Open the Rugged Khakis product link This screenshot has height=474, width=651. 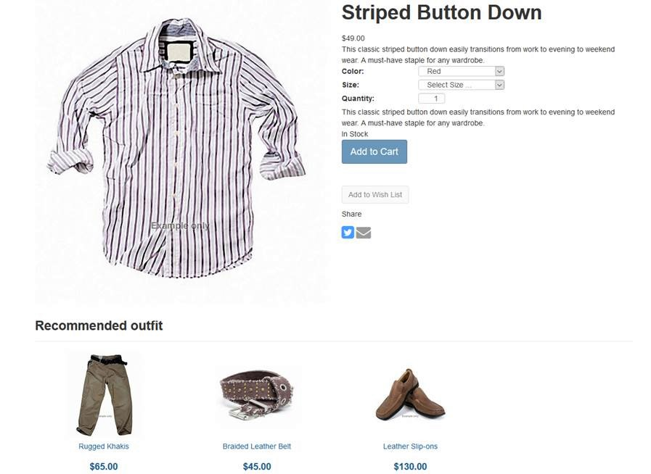pos(104,446)
